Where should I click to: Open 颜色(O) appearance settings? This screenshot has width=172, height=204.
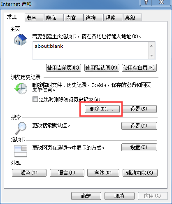tap(29, 173)
